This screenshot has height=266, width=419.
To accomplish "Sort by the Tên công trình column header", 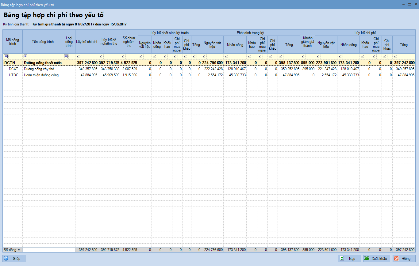I will tap(43, 42).
